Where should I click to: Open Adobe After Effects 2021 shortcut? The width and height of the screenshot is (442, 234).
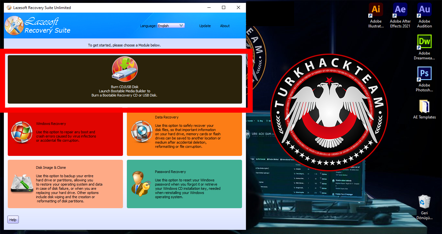[400, 15]
